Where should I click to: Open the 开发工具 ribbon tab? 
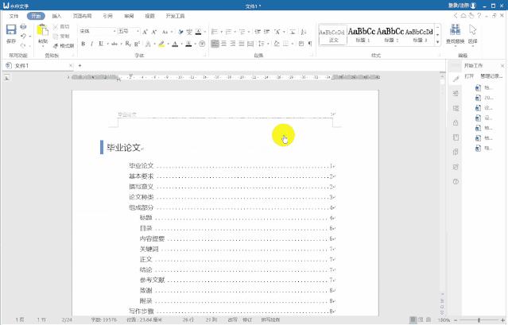pyautogui.click(x=175, y=16)
